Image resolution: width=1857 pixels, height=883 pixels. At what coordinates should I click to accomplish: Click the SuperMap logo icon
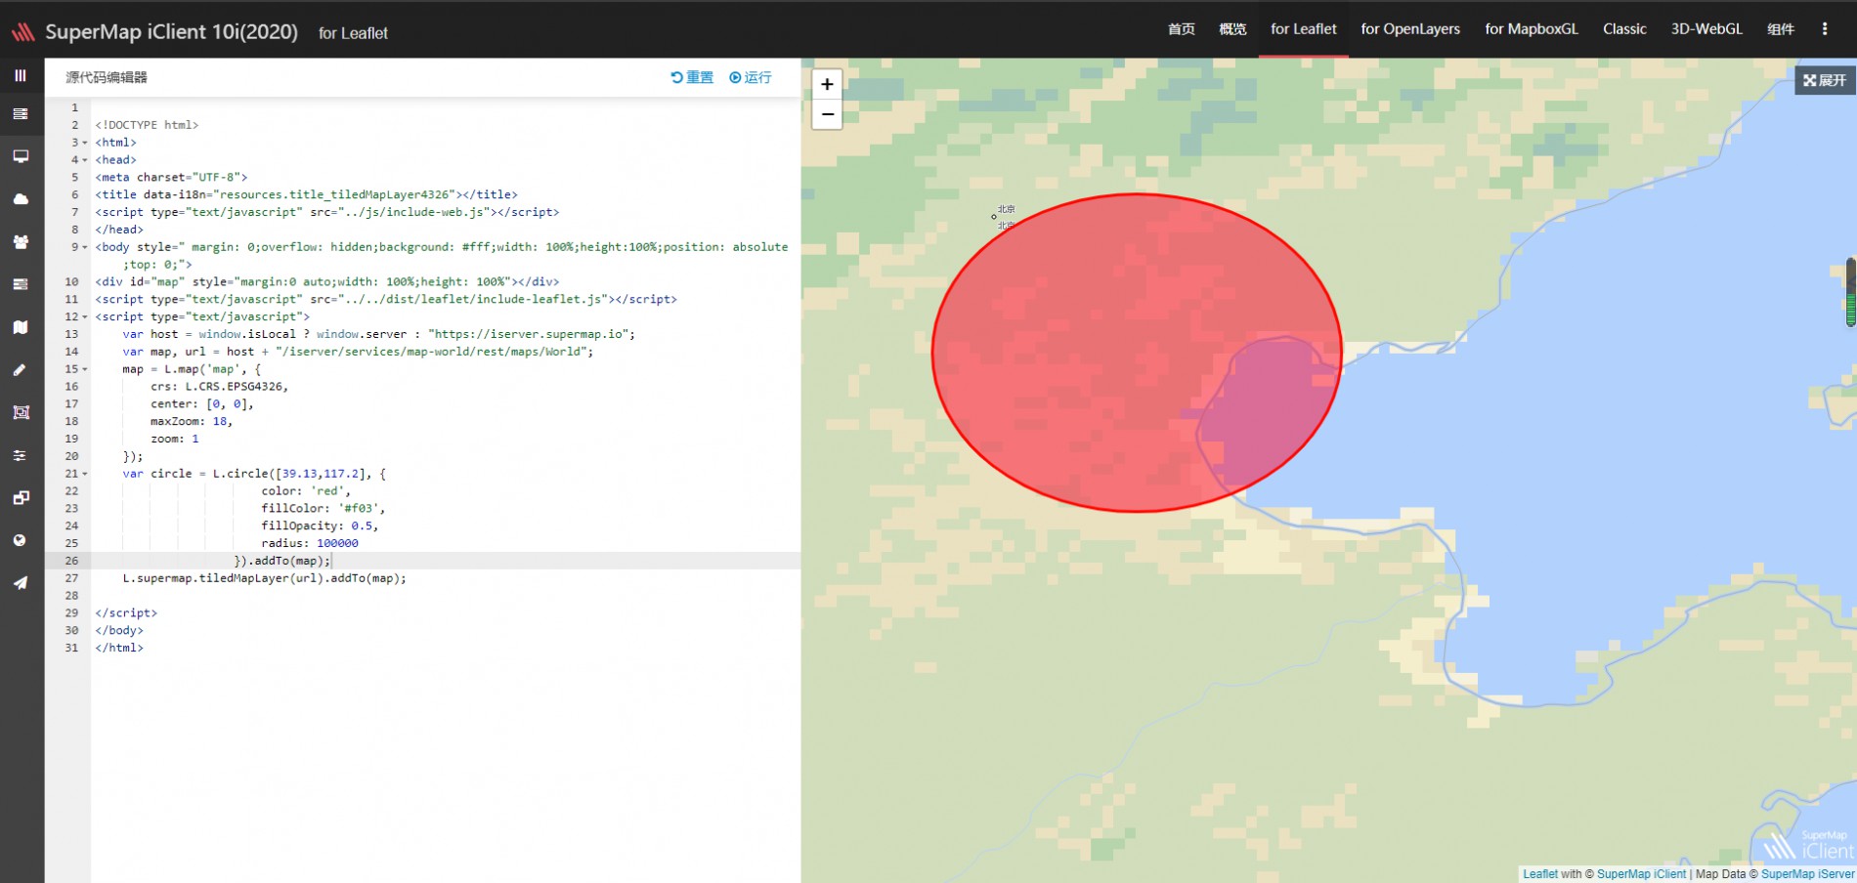coord(22,32)
